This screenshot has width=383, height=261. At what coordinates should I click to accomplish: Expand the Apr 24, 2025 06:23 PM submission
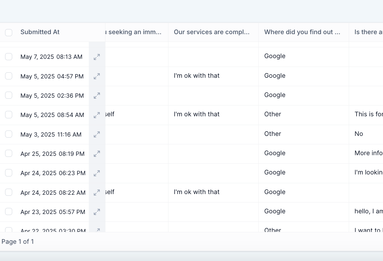(x=97, y=173)
